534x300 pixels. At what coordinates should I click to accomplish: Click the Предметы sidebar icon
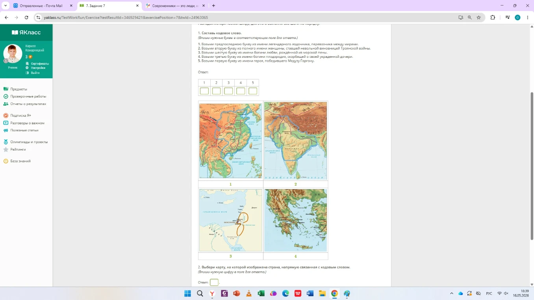tap(6, 89)
